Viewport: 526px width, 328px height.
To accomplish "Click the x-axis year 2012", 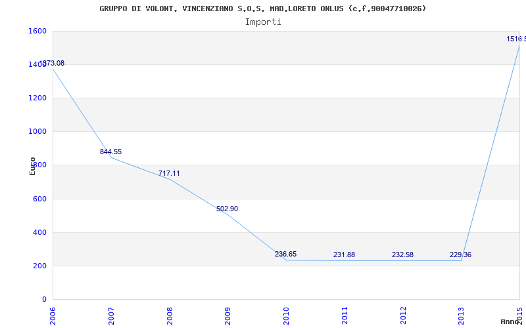I will coord(403,316).
